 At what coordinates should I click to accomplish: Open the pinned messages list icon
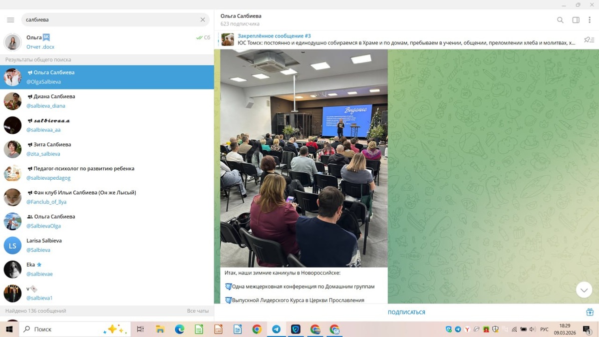tap(589, 39)
